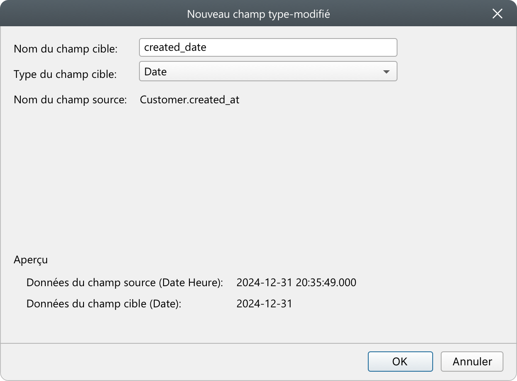Click the 'Type du champ cible:' label
Screen dimensions: 517x381
pyautogui.click(x=65, y=74)
